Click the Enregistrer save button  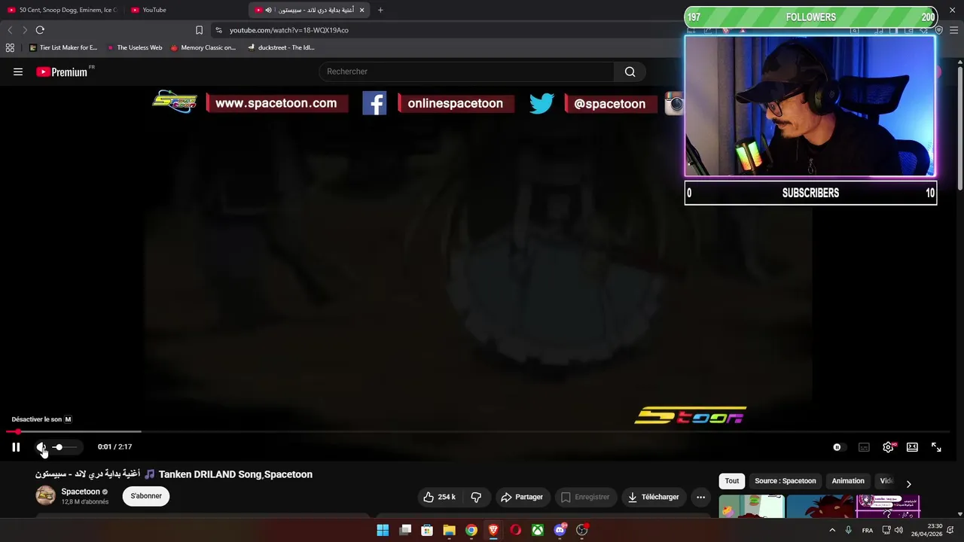coord(585,497)
